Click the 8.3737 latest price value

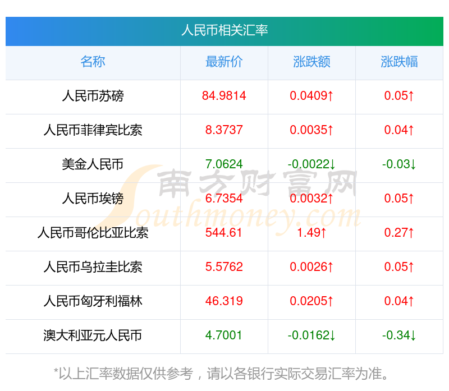tap(224, 130)
